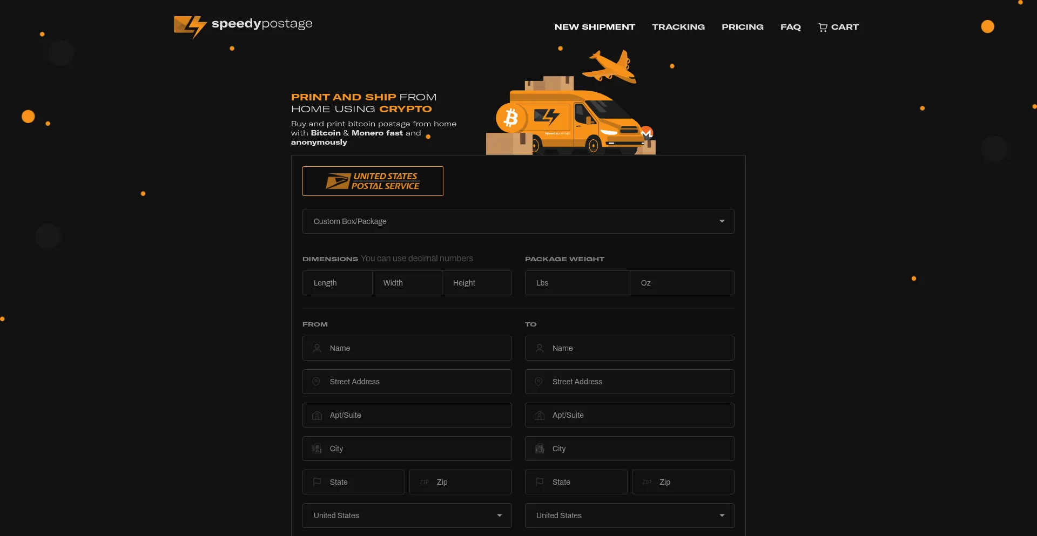The width and height of the screenshot is (1037, 536).
Task: Click the TO Zip input
Action: click(x=683, y=482)
